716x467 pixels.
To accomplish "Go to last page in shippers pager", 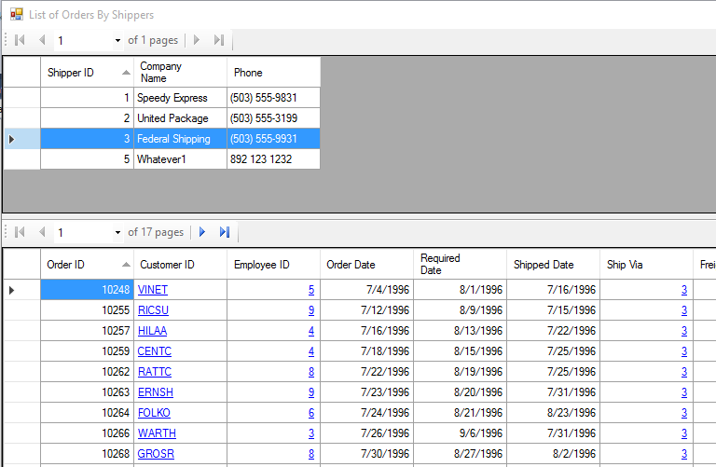I will tap(219, 40).
